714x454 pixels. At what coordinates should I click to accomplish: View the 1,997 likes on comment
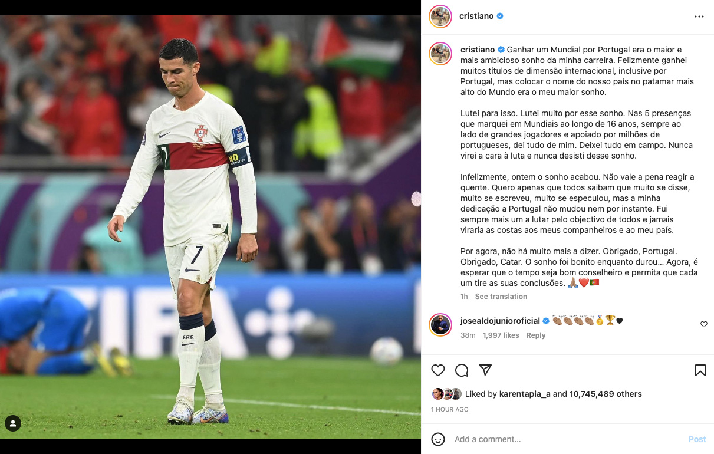501,335
